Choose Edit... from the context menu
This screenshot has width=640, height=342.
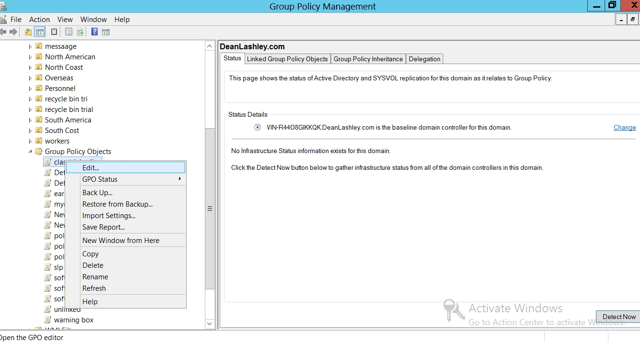pos(125,167)
